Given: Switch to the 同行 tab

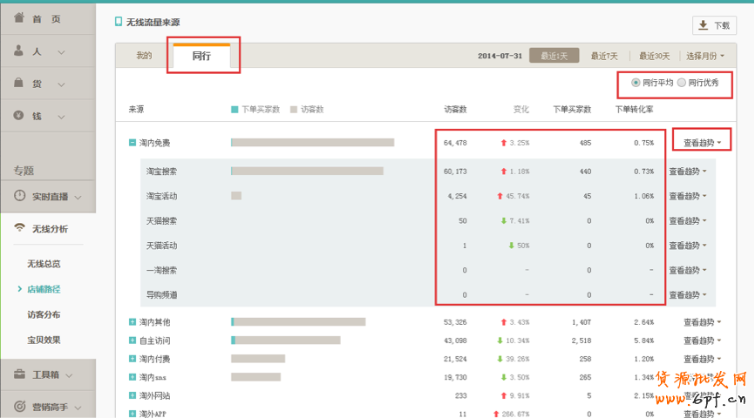Looking at the screenshot, I should pos(201,56).
